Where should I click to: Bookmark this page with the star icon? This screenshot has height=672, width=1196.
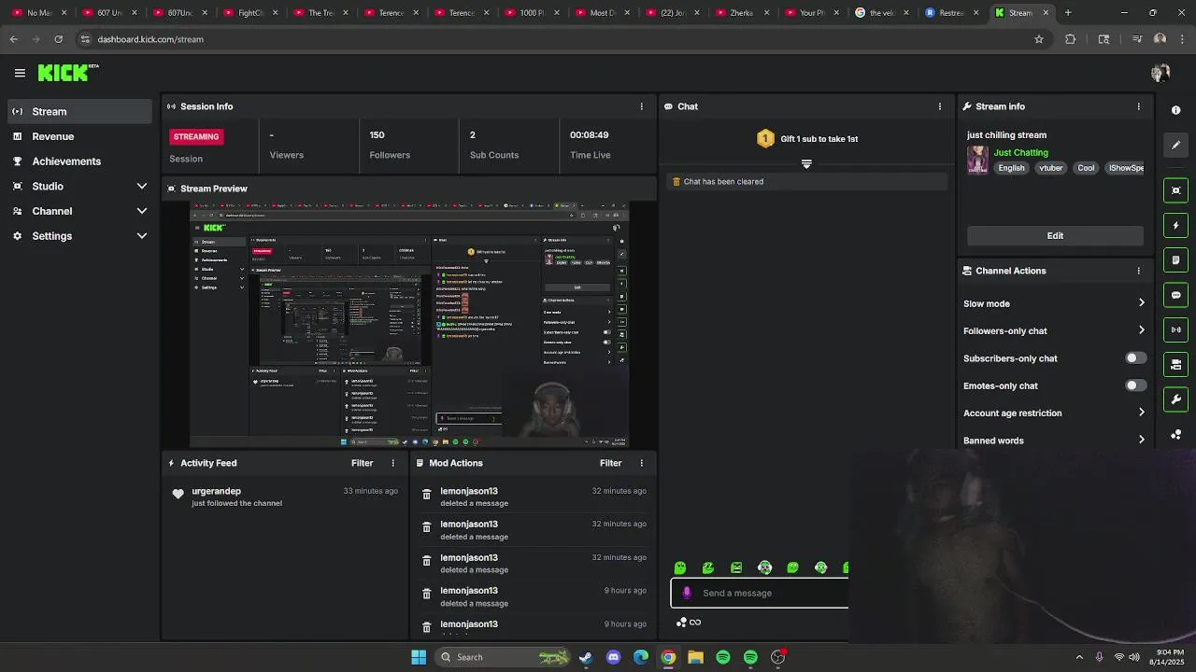click(x=1038, y=39)
